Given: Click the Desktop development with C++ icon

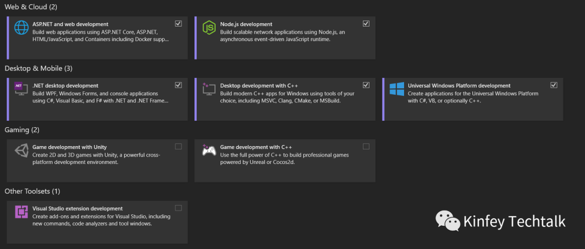Looking at the screenshot, I should (209, 89).
